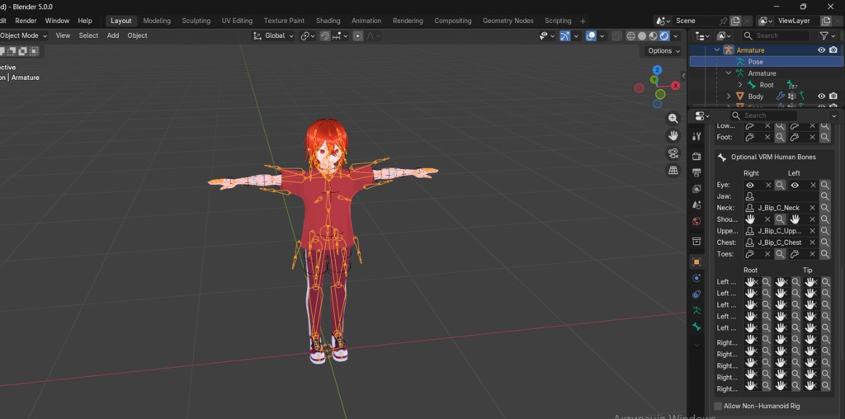This screenshot has height=419, width=845.
Task: Click the outliner Search field
Action: [775, 35]
